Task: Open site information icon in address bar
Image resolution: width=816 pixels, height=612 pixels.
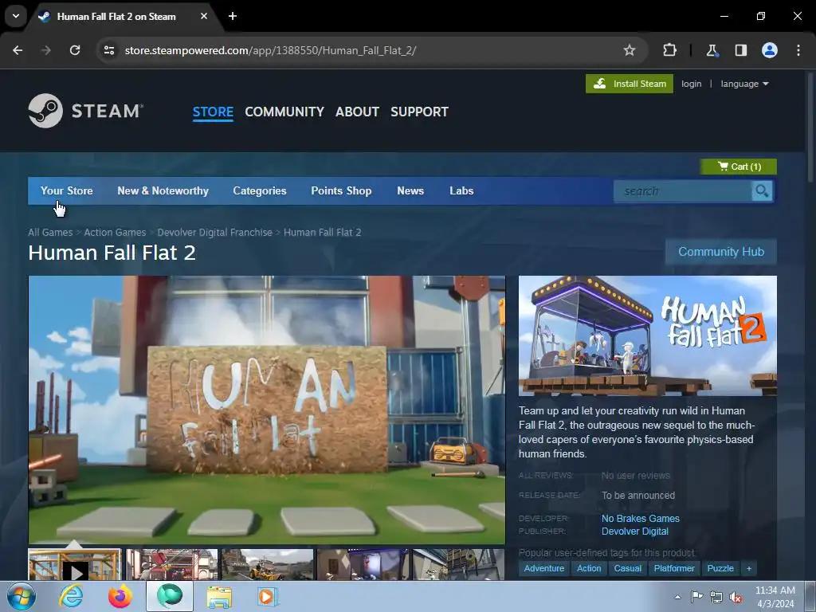Action: [109, 50]
